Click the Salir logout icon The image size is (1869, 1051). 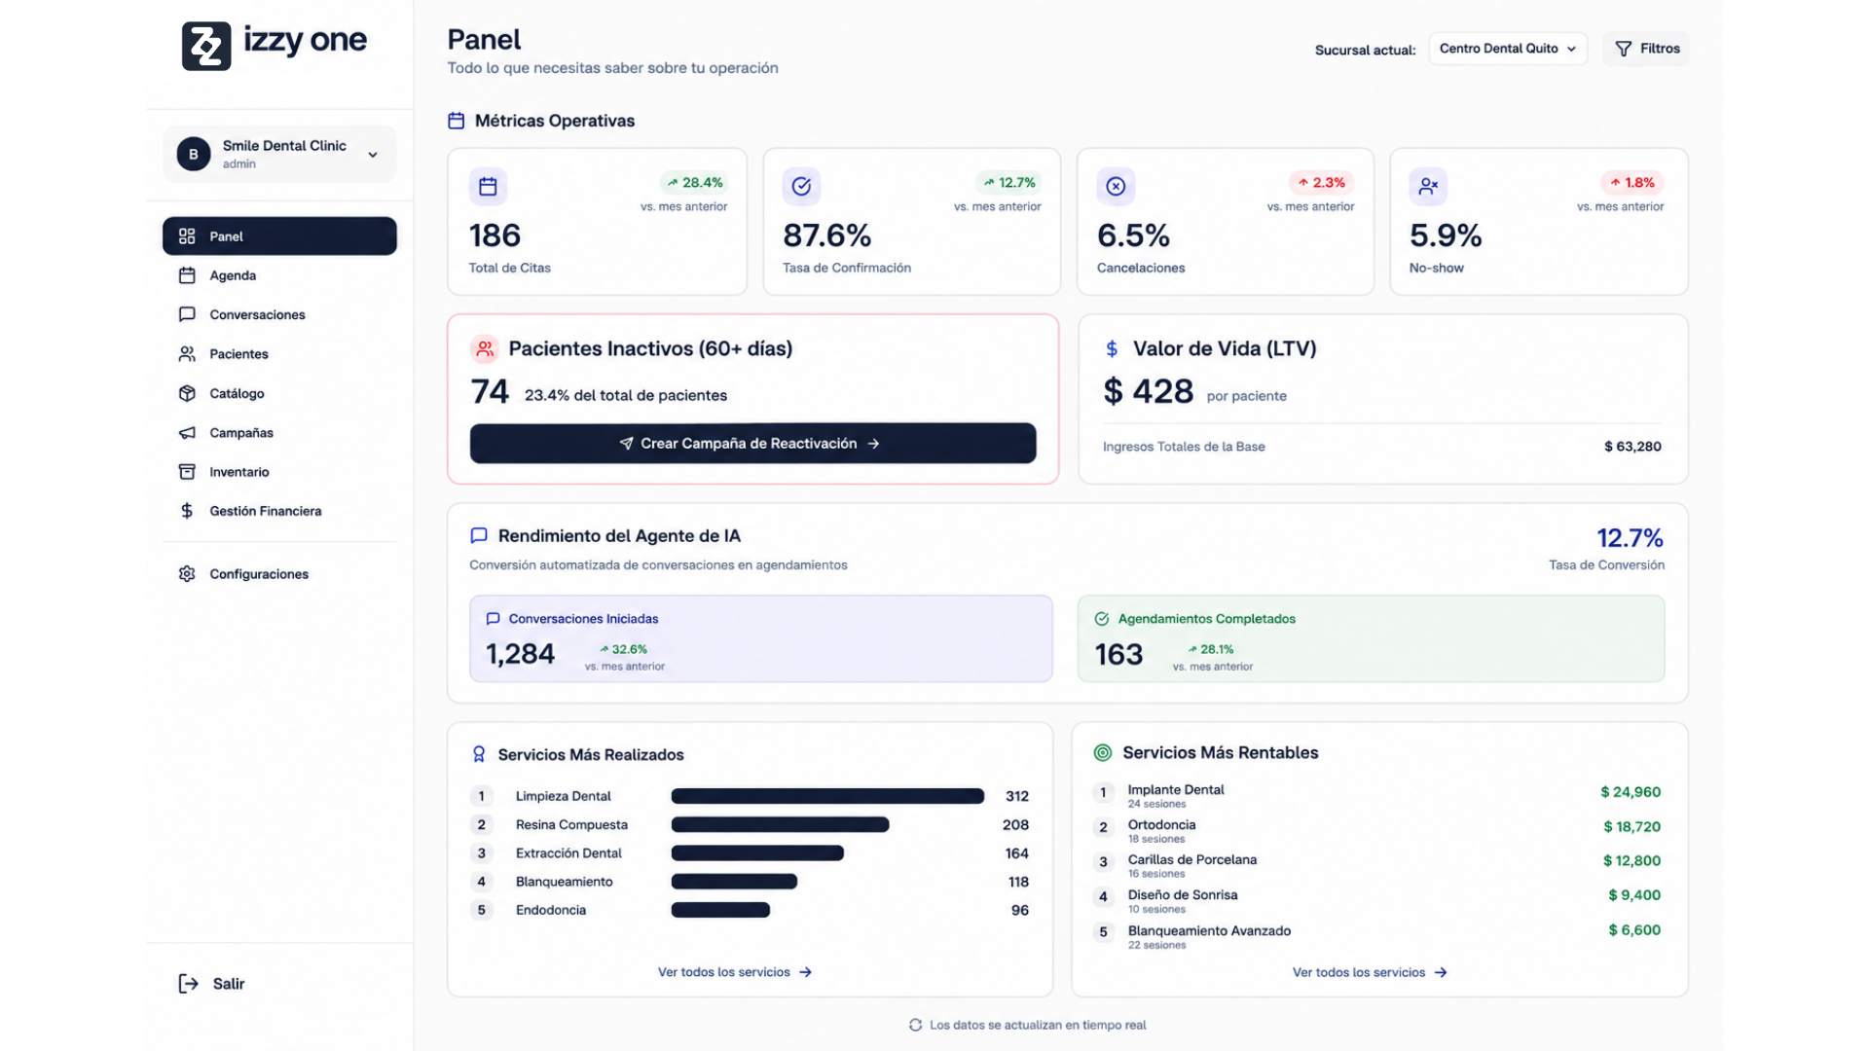tap(189, 984)
